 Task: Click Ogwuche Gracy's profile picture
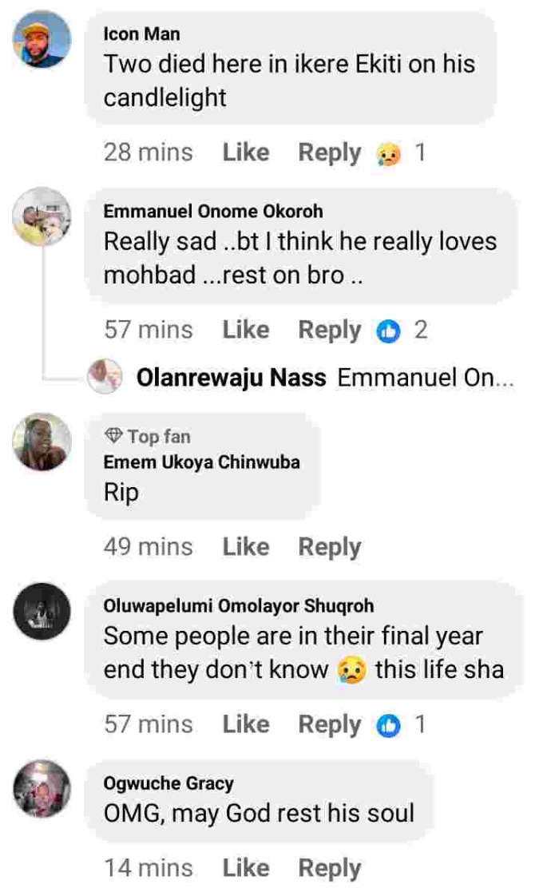(43, 790)
